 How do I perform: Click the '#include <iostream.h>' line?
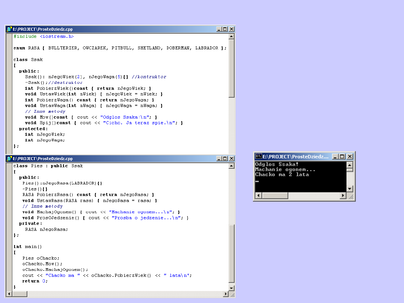(x=43, y=36)
